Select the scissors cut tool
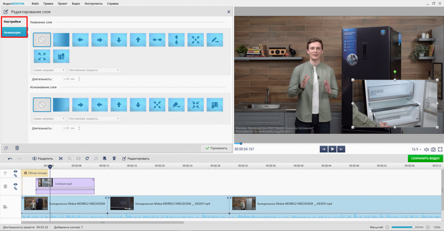This screenshot has width=444, height=231. click(61, 158)
